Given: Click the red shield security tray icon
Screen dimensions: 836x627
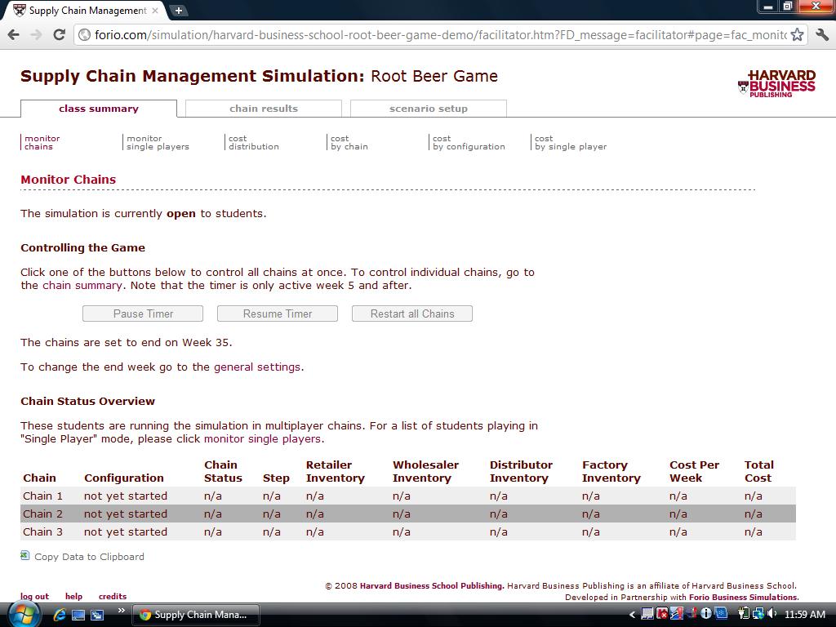Looking at the screenshot, I should (662, 614).
